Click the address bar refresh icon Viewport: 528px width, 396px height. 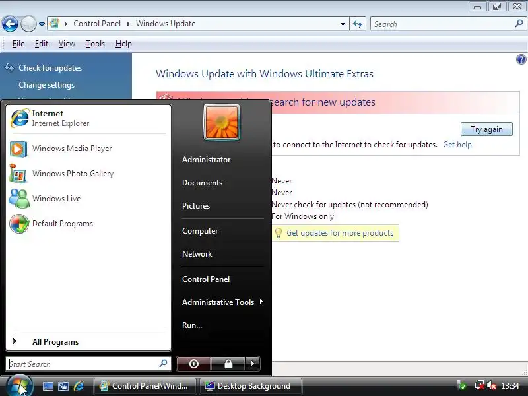(358, 24)
